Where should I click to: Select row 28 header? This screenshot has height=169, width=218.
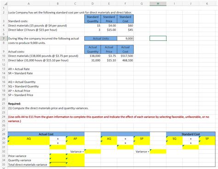4,134
